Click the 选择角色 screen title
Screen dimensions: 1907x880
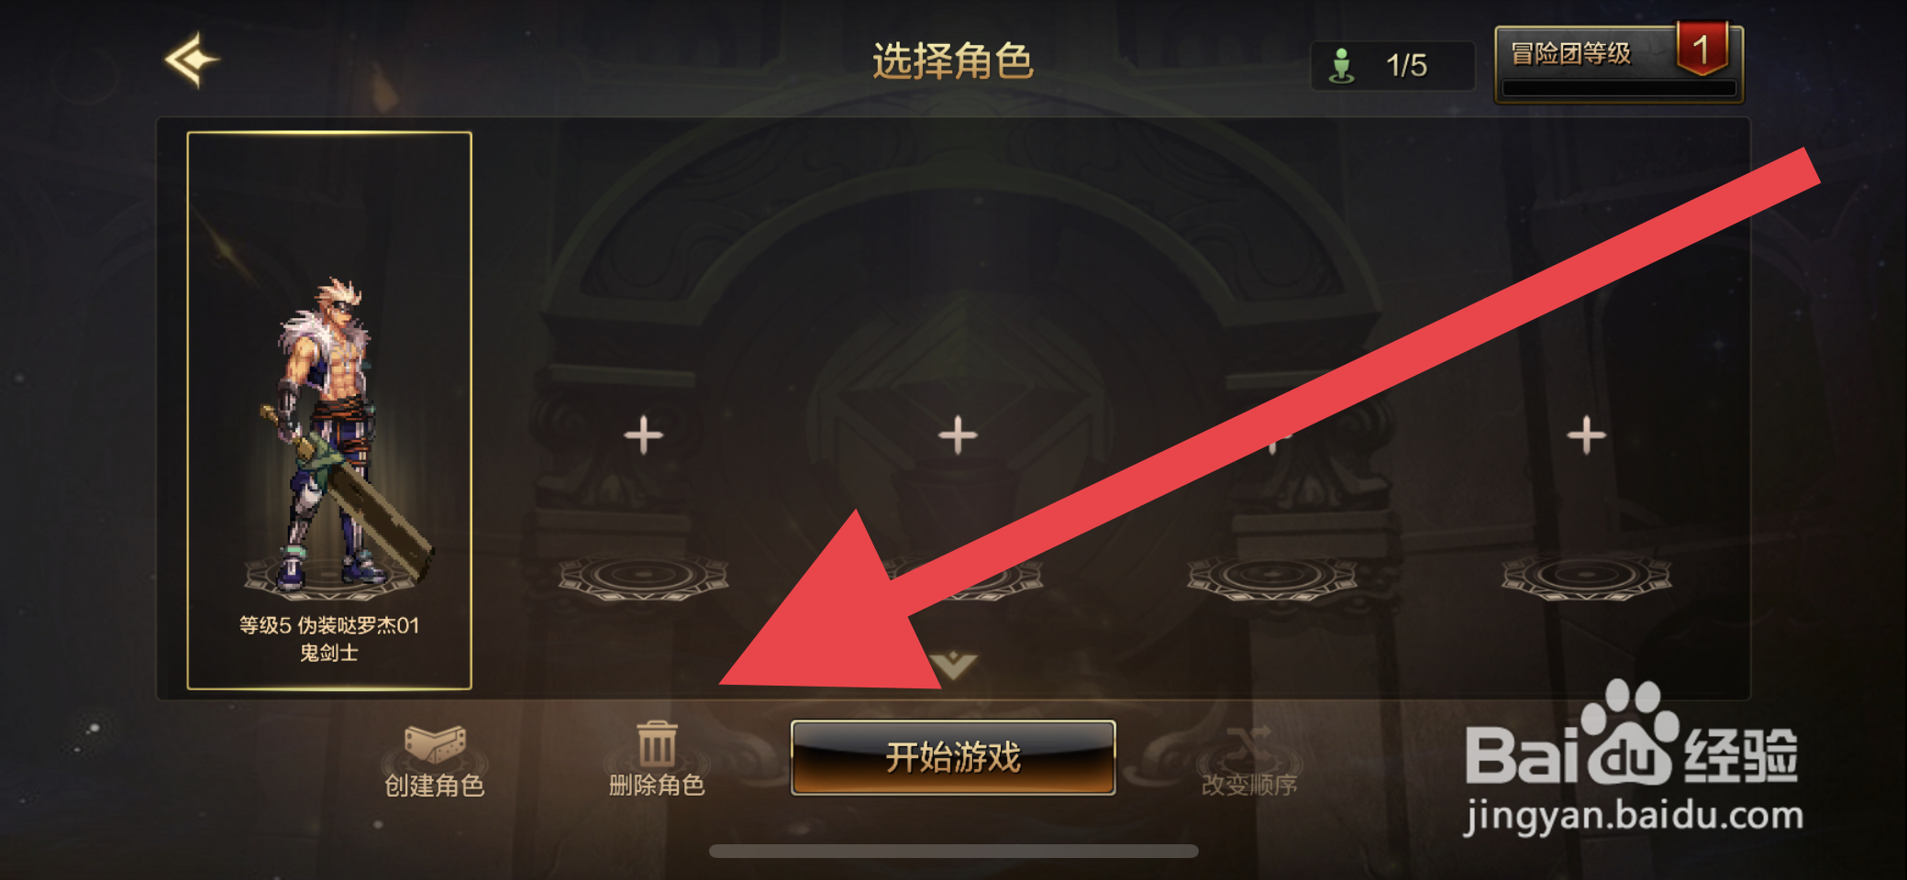(x=953, y=61)
